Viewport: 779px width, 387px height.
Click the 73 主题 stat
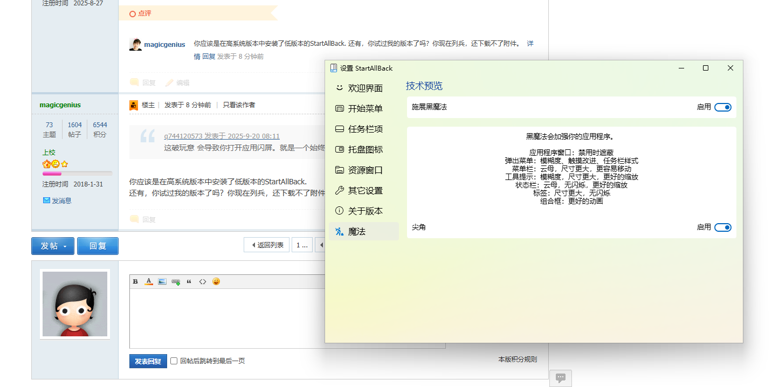(x=49, y=129)
